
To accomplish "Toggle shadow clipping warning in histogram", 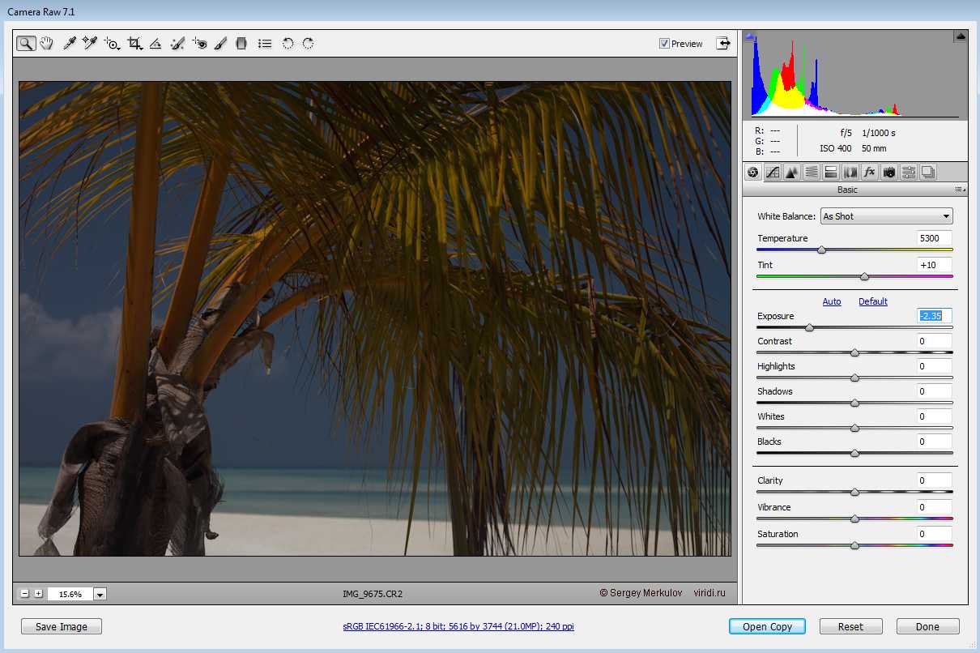I will (750, 36).
